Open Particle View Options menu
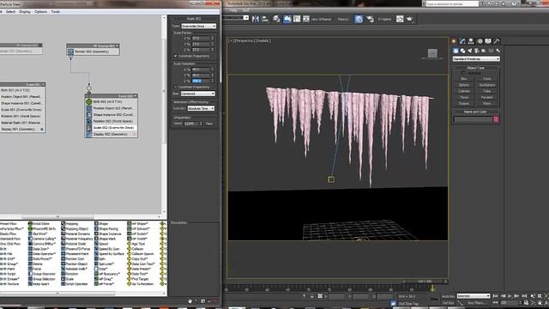 coord(41,11)
